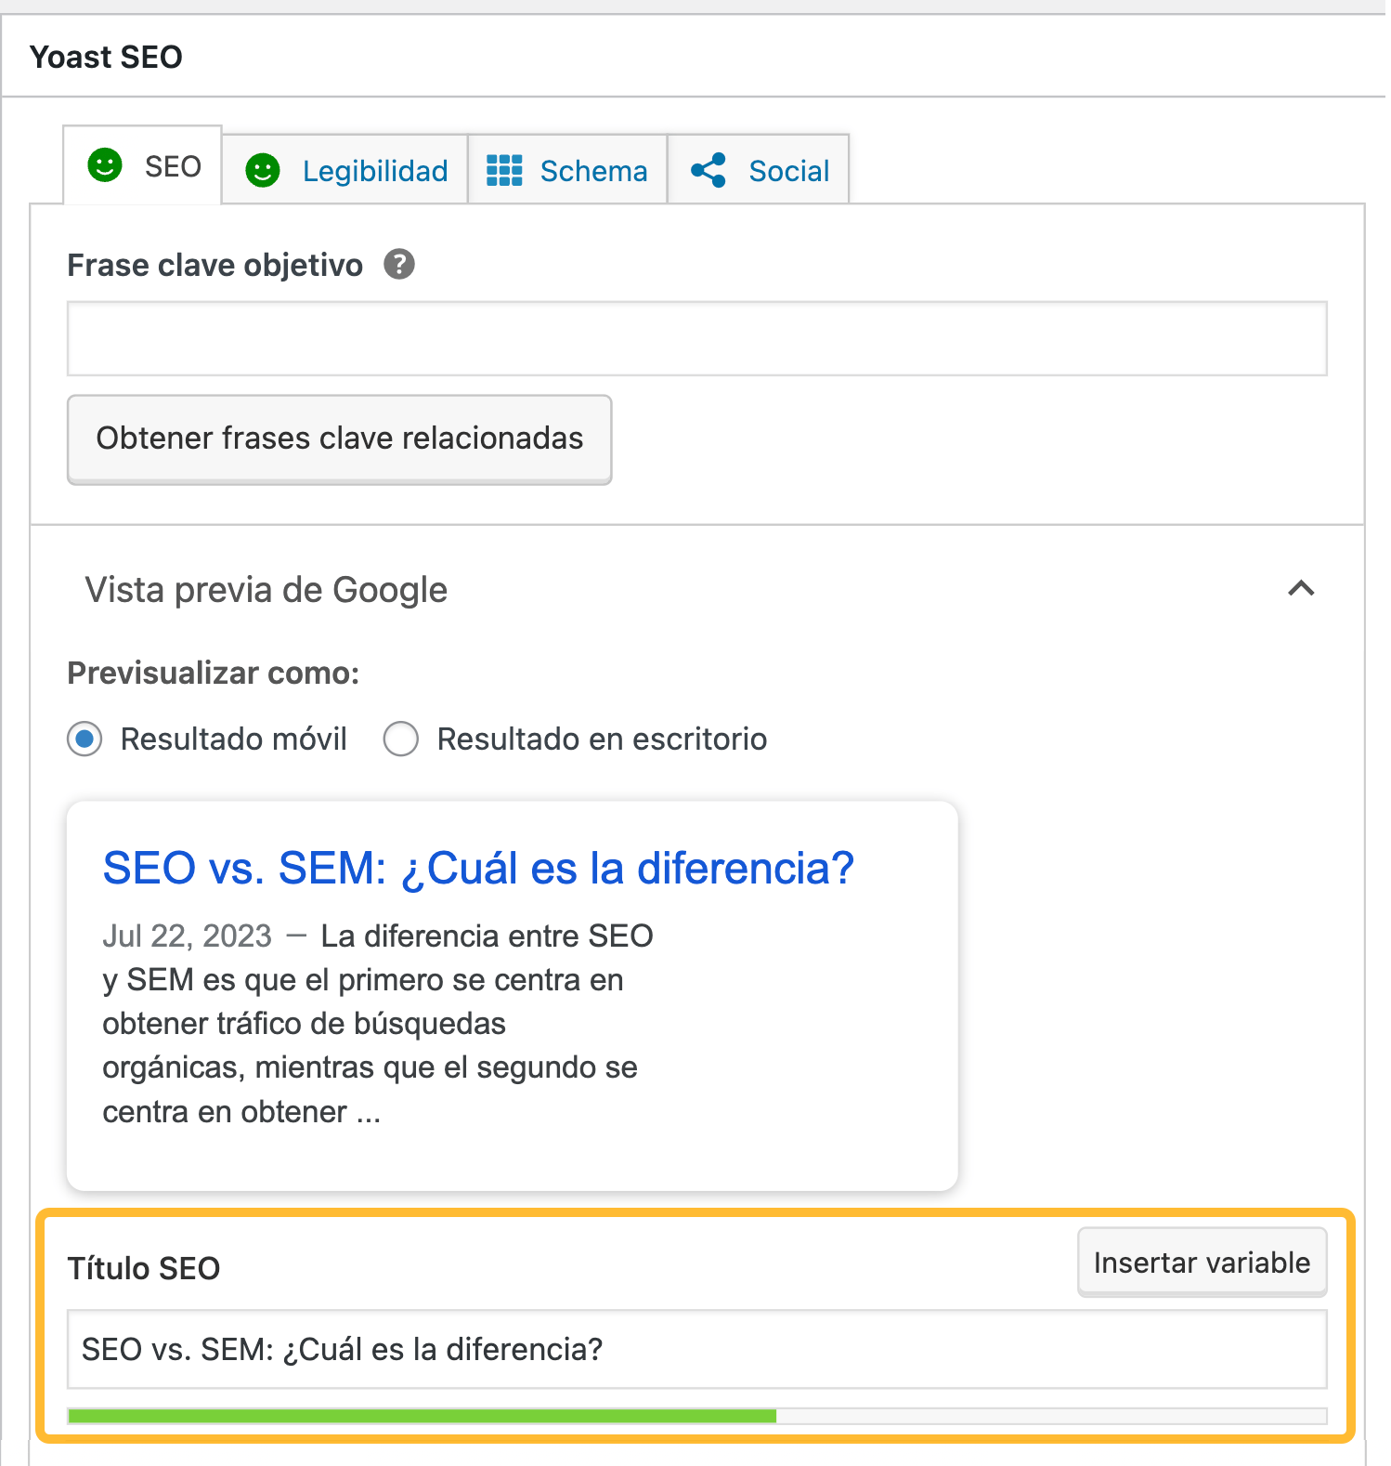Viewport: 1391px width, 1466px height.
Task: Click the Yoast SEO panel header
Action: [107, 56]
